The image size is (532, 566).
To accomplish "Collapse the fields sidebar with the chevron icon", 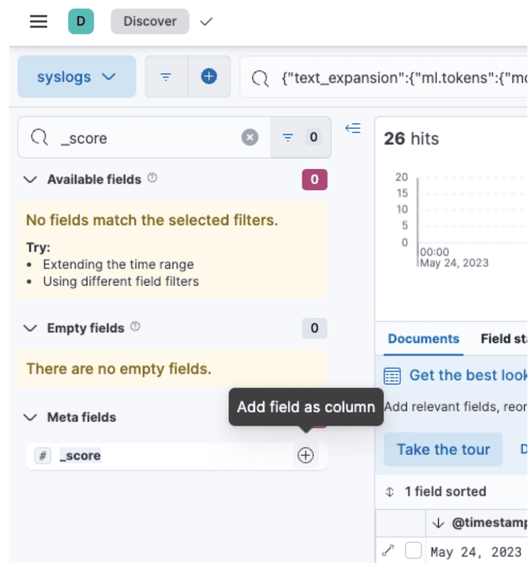I will (353, 128).
